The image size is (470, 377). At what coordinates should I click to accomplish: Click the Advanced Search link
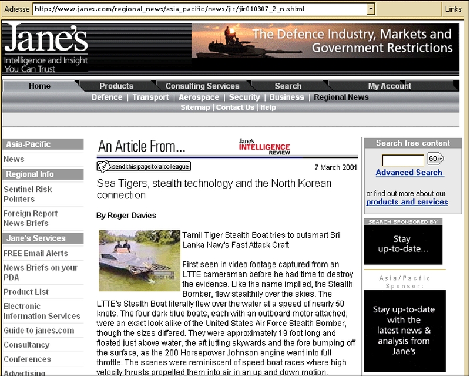(x=409, y=173)
